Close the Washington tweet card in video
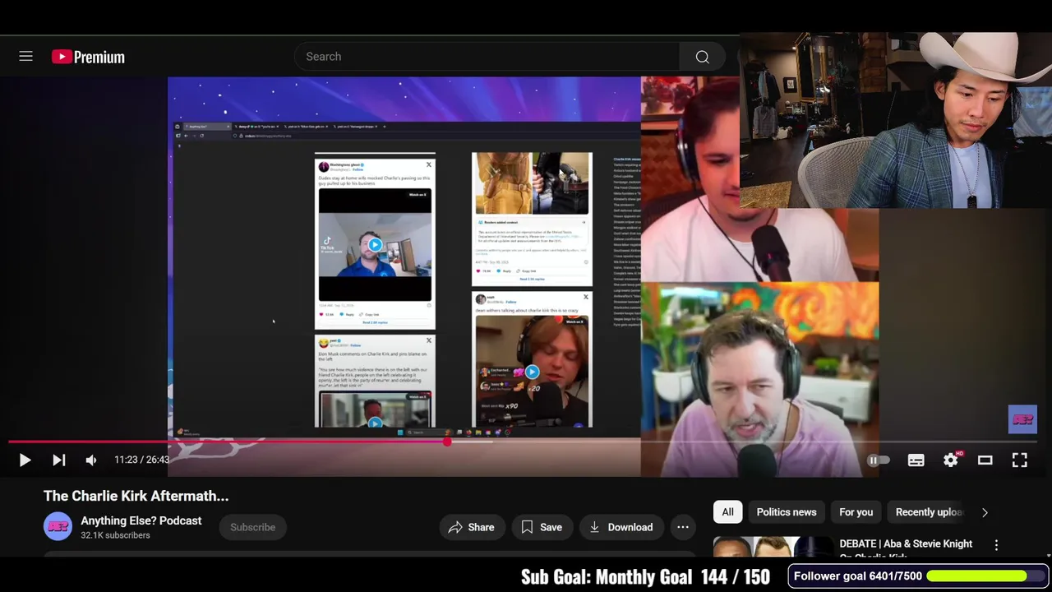This screenshot has height=592, width=1052. click(x=428, y=164)
